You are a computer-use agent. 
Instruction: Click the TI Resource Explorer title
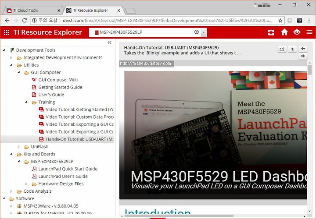pyautogui.click(x=47, y=32)
